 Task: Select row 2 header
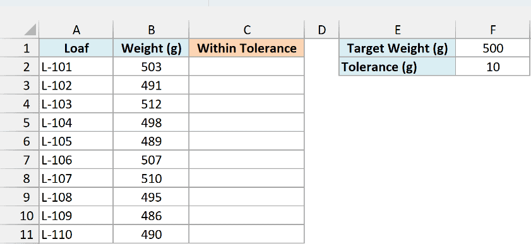(20, 67)
